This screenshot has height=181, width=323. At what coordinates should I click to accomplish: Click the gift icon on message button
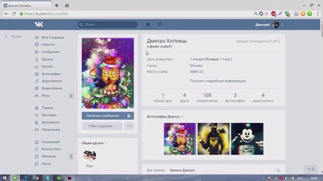[x=129, y=116]
